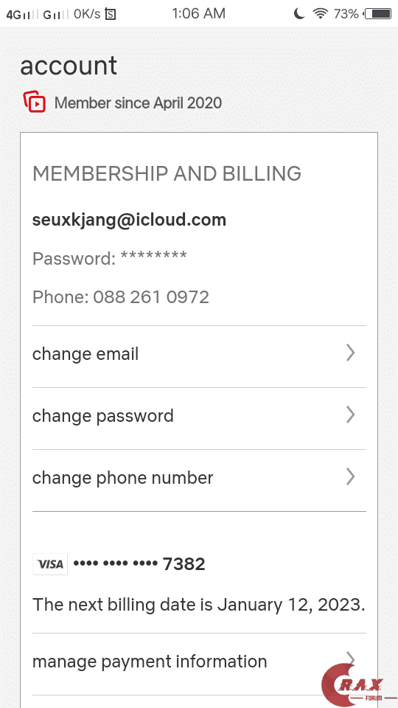Tap the Wi-Fi status icon
The image size is (398, 708).
(x=320, y=13)
